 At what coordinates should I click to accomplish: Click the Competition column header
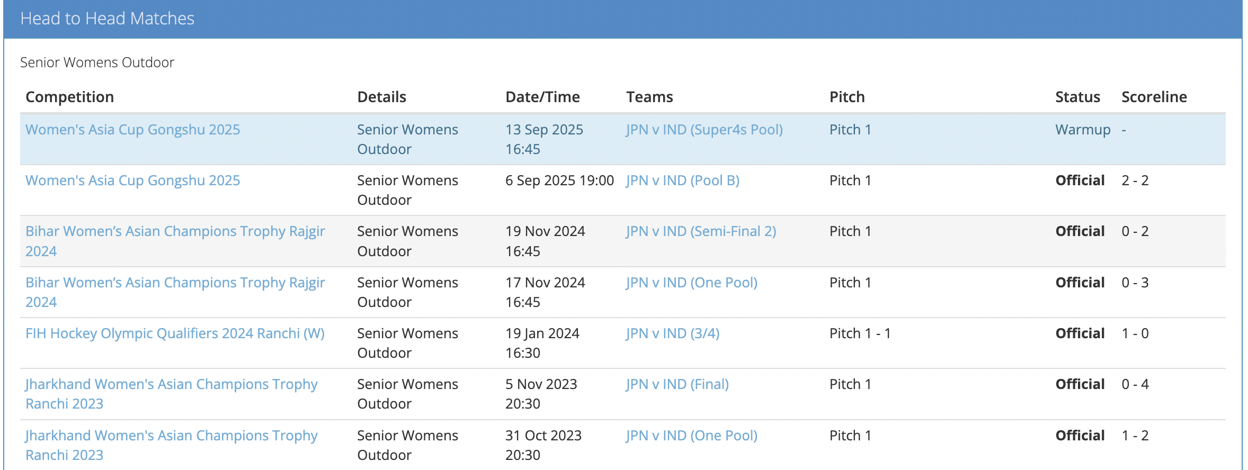pyautogui.click(x=69, y=97)
